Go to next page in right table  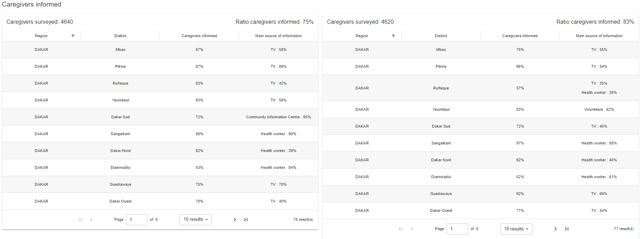(555, 229)
